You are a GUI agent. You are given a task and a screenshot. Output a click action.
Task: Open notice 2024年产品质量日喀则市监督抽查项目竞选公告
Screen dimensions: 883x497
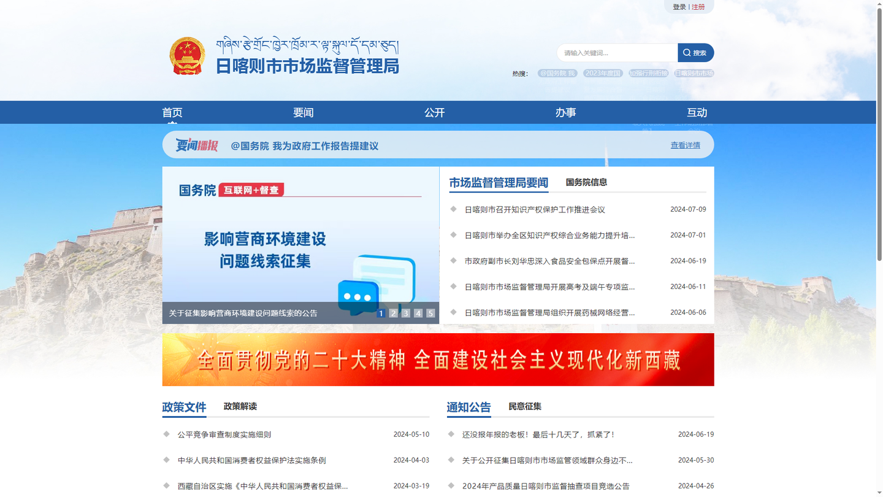click(x=546, y=486)
